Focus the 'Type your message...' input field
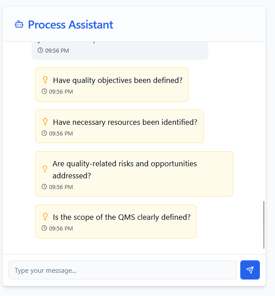The image size is (275, 296). [122, 270]
